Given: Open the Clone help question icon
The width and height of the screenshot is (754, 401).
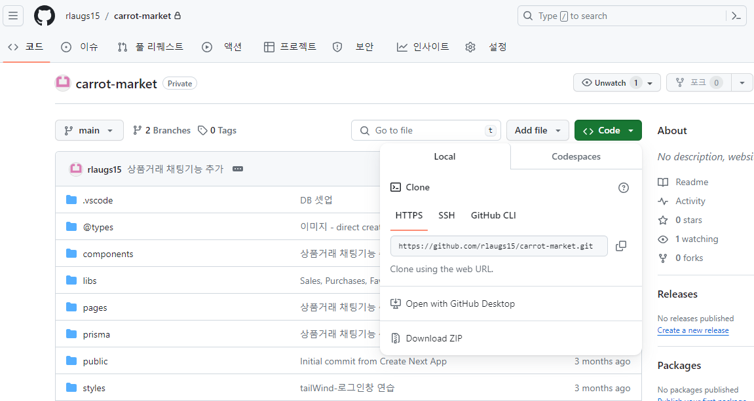Looking at the screenshot, I should point(623,188).
